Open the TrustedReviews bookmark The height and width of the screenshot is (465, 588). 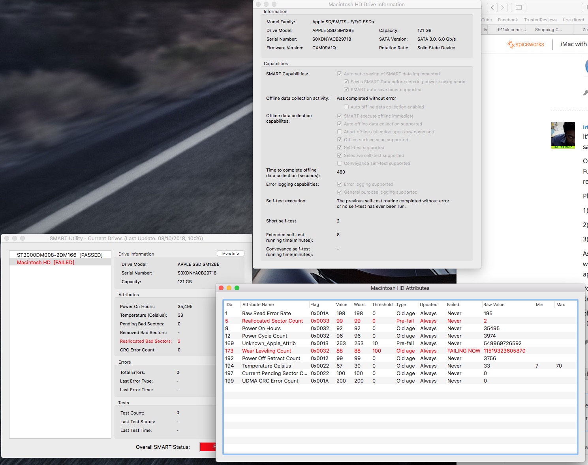click(x=540, y=20)
